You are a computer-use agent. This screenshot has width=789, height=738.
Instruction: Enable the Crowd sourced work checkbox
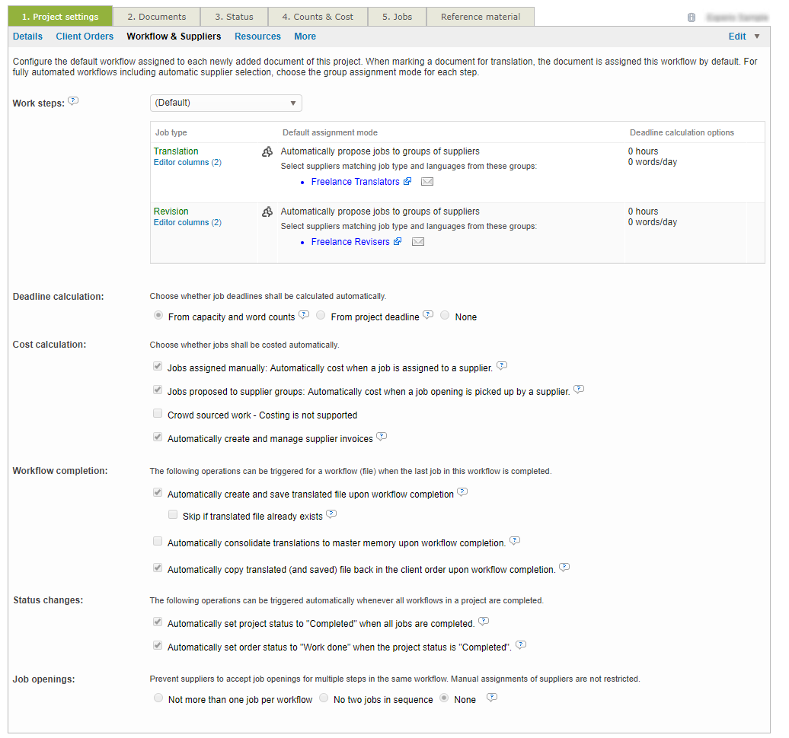[158, 414]
